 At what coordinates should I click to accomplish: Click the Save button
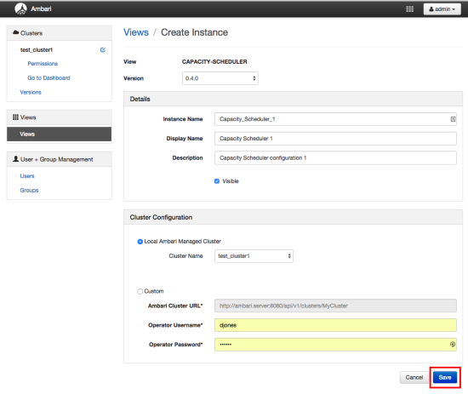(x=445, y=377)
